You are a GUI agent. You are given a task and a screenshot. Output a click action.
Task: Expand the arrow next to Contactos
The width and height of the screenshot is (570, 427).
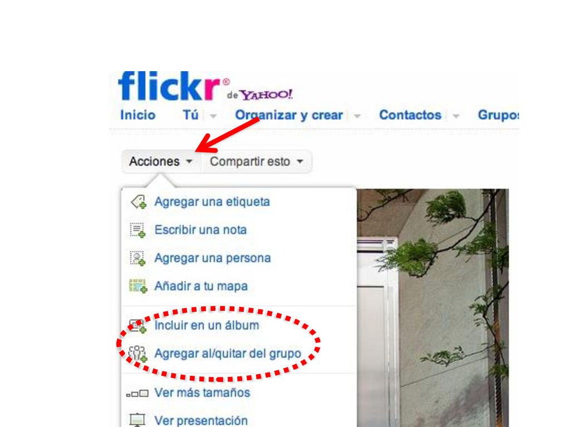(x=456, y=116)
